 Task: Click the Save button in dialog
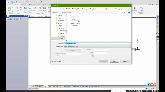click(x=114, y=61)
